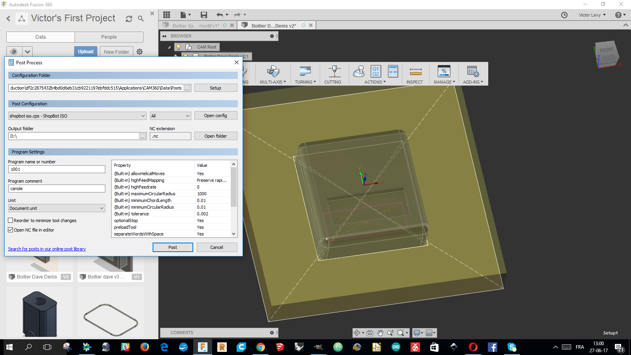
Task: Select the Cutting tool icon
Action: [334, 72]
